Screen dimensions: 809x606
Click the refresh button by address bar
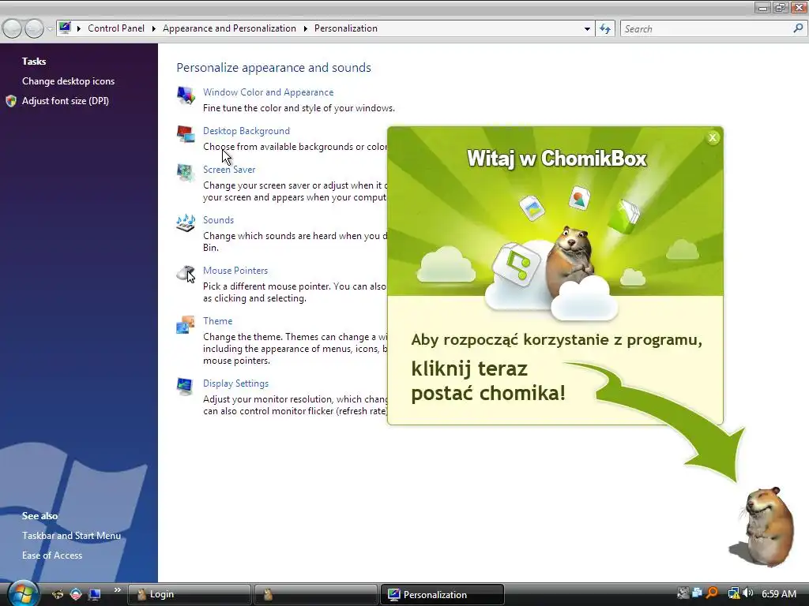point(604,29)
